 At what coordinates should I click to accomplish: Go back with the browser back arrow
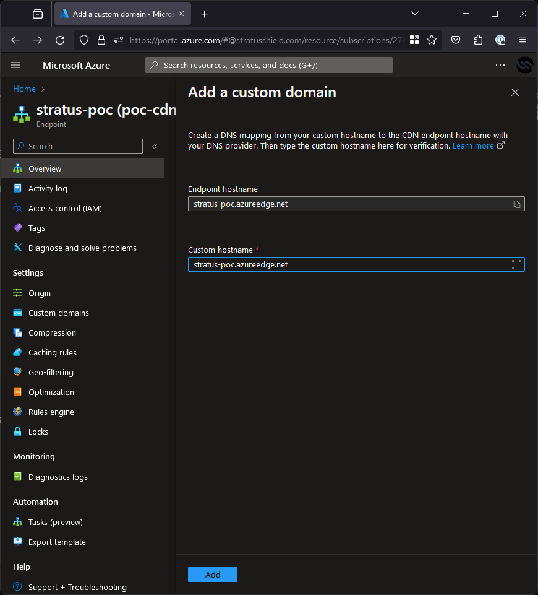[15, 40]
